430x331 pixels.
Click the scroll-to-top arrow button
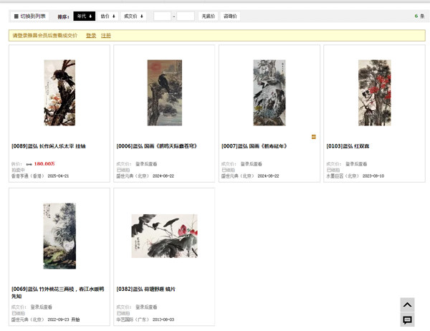click(407, 305)
